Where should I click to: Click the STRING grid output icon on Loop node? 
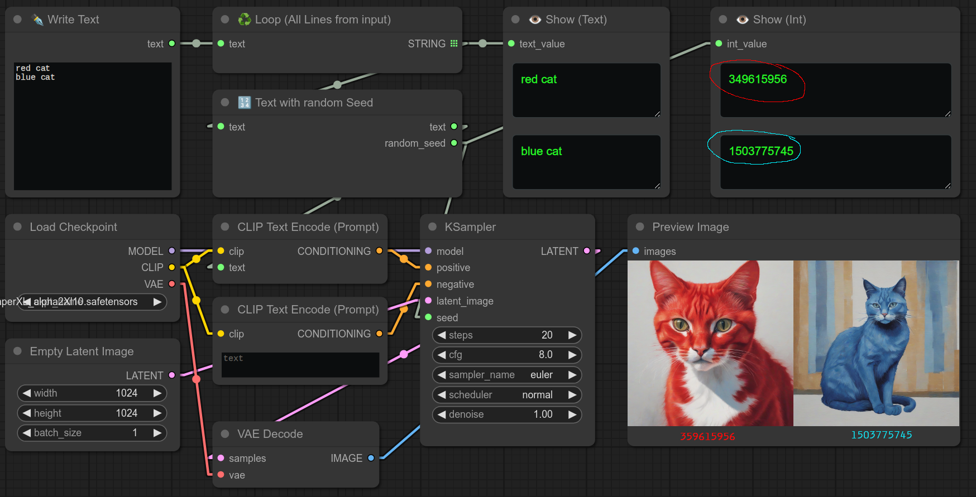[x=454, y=44]
